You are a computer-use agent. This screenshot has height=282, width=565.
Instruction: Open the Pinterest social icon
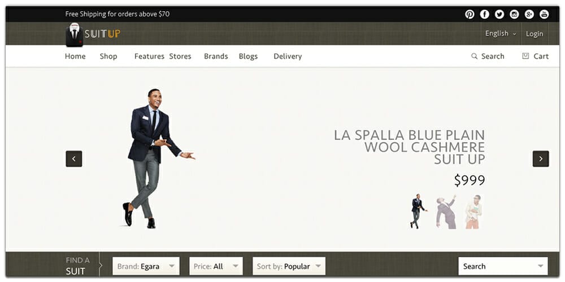[470, 14]
